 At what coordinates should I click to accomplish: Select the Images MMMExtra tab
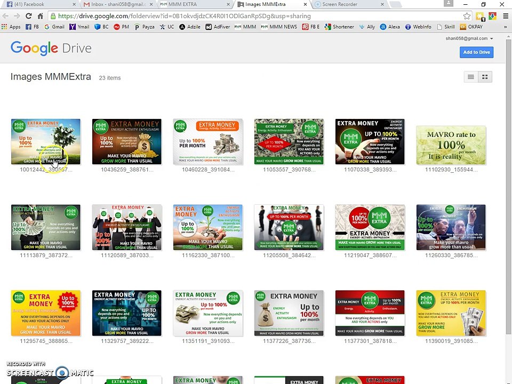271,4
